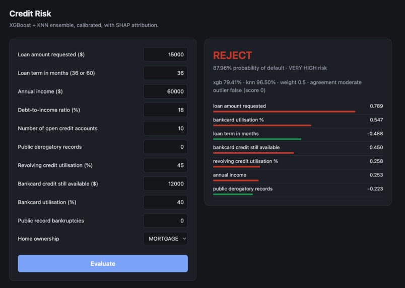Screen dimensions: 405x288
Task: Click the green bar under loan term in months
Action: click(257, 139)
